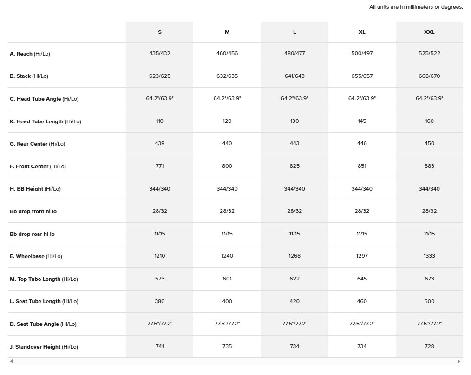This screenshot has height=375, width=471.
Task: Click the horizontal scrollbar track under table
Action: coord(235,362)
